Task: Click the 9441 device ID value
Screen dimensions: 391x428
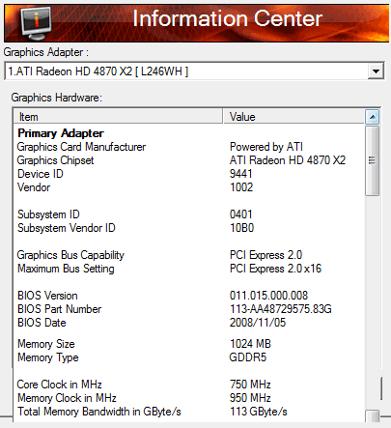Action: tap(240, 174)
